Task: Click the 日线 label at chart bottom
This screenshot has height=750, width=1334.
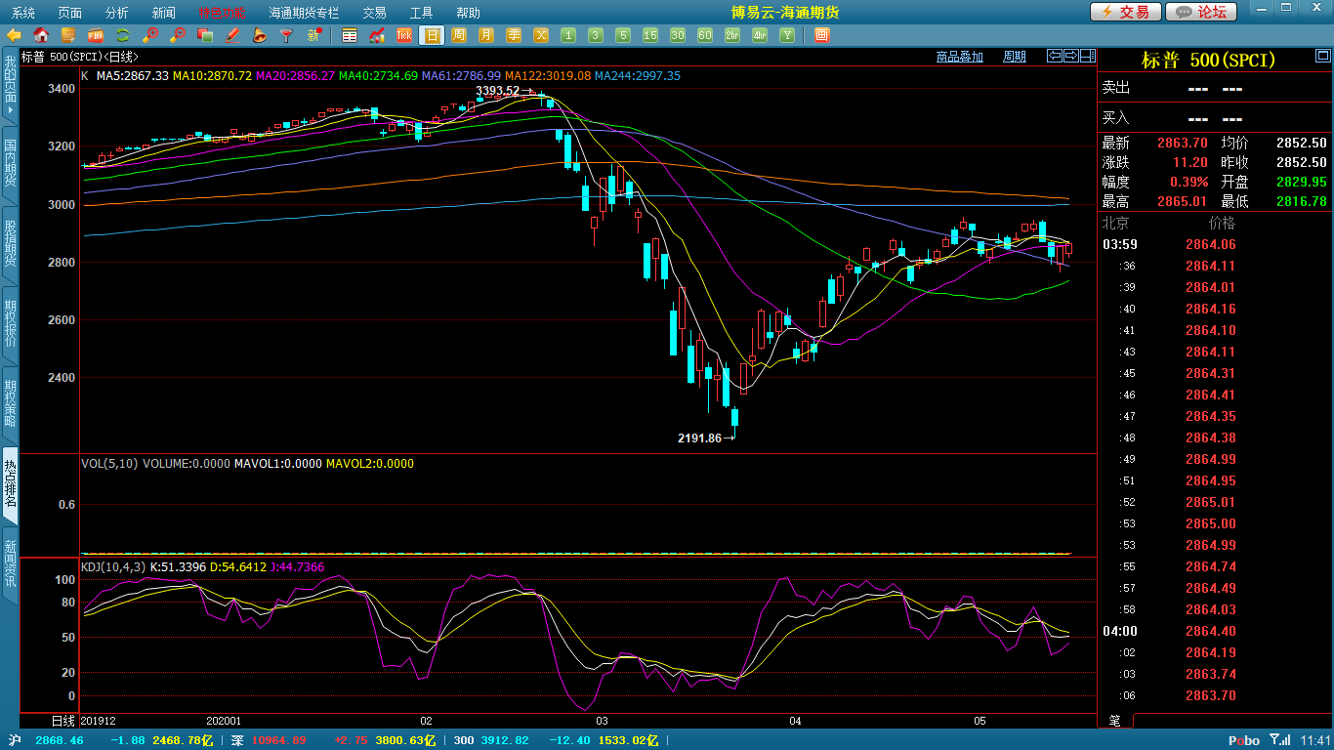Action: [x=62, y=721]
